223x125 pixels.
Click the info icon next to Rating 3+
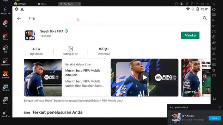point(76,54)
